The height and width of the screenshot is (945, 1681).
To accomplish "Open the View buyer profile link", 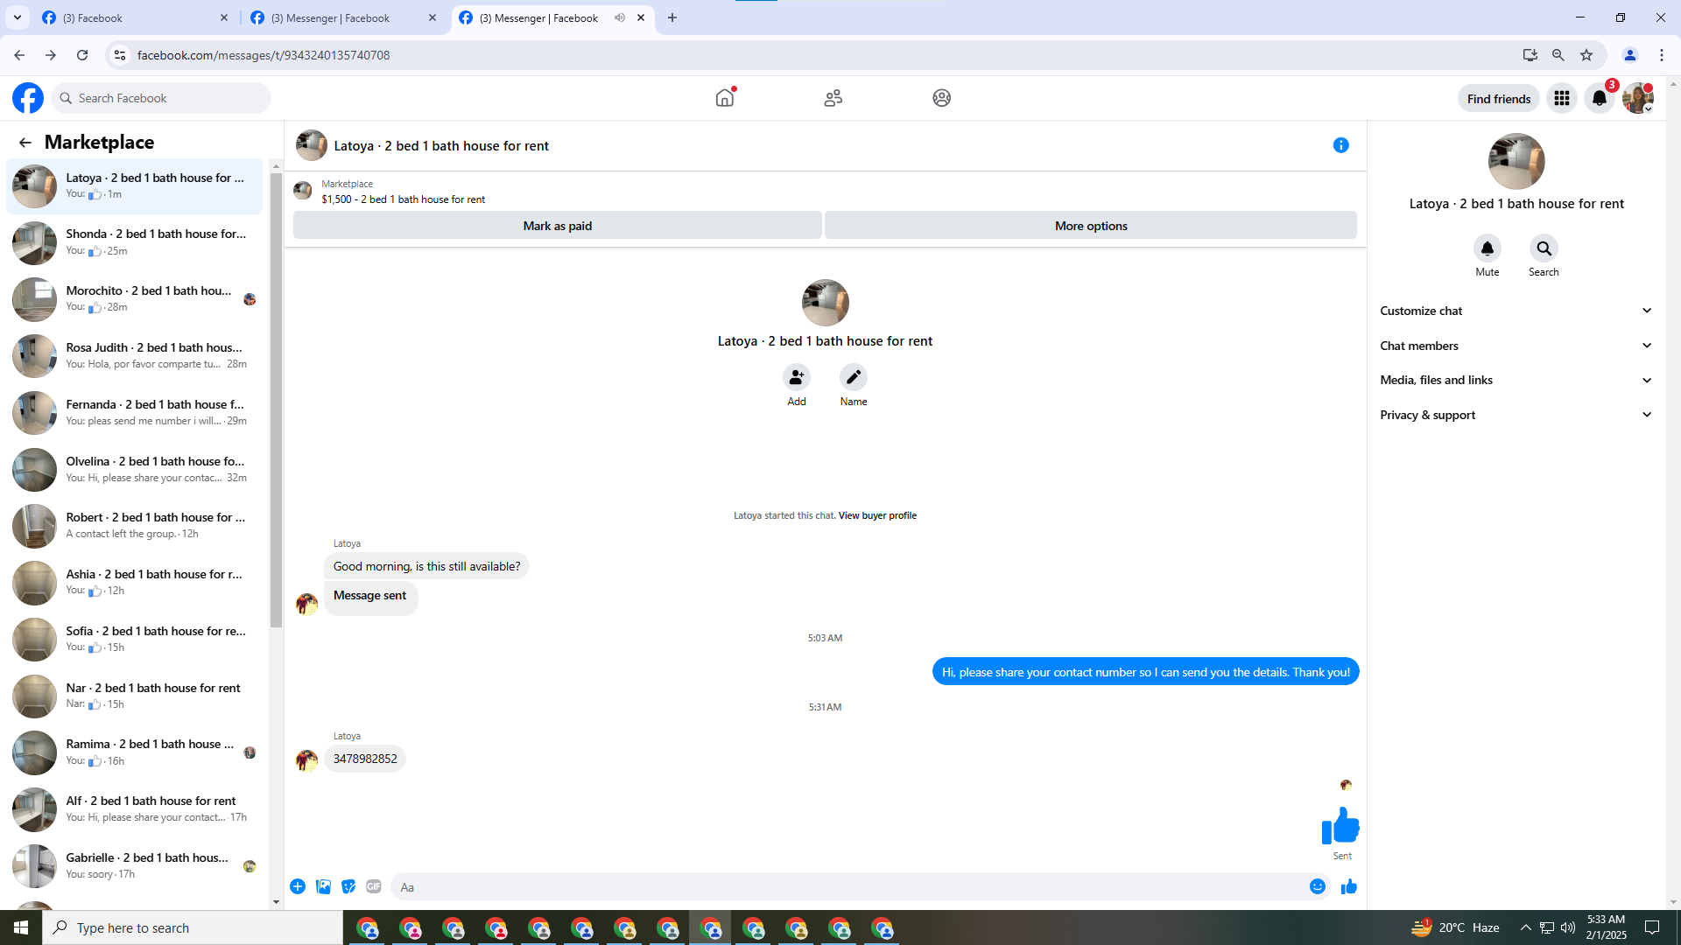I will (x=877, y=515).
